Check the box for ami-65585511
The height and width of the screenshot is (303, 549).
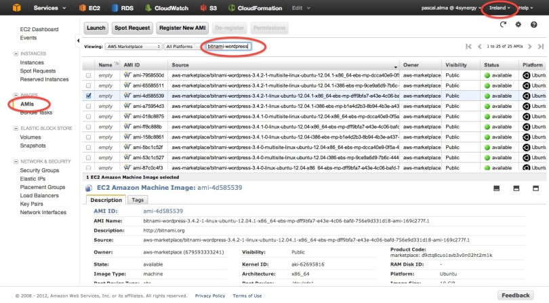88,85
